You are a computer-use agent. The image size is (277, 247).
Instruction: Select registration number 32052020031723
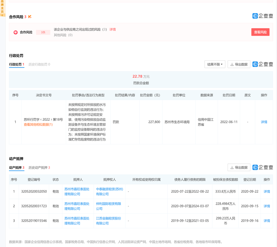click(34, 206)
